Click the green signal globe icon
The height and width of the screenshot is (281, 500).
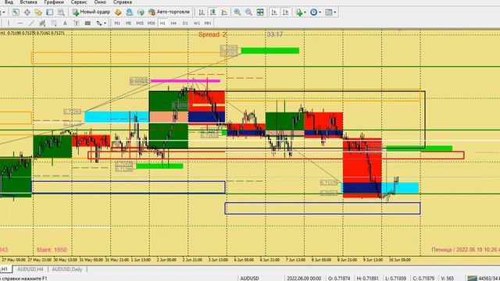click(x=141, y=12)
